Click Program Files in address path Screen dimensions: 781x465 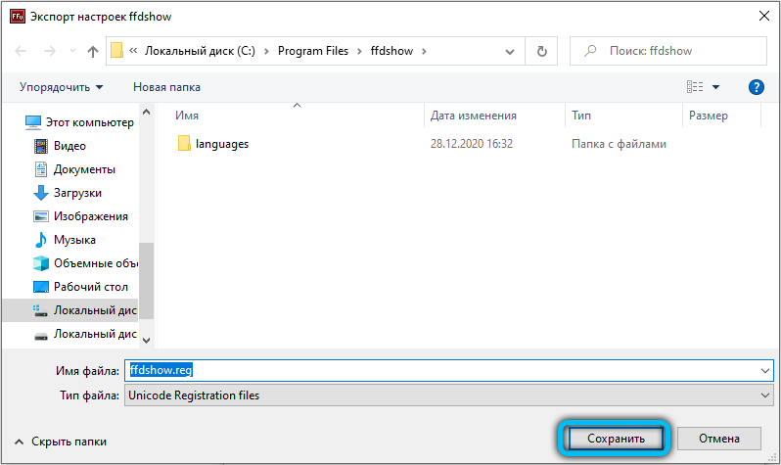tap(313, 51)
